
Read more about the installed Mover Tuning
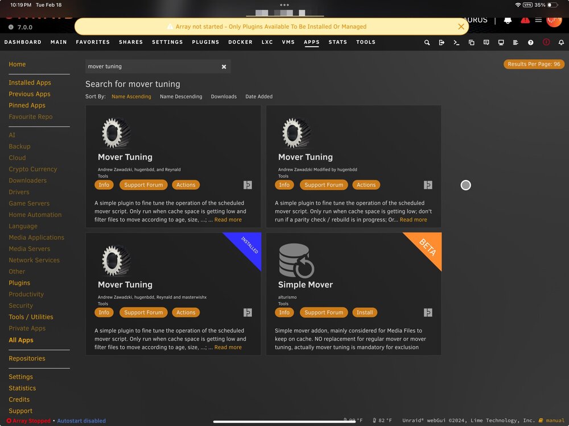pos(228,348)
